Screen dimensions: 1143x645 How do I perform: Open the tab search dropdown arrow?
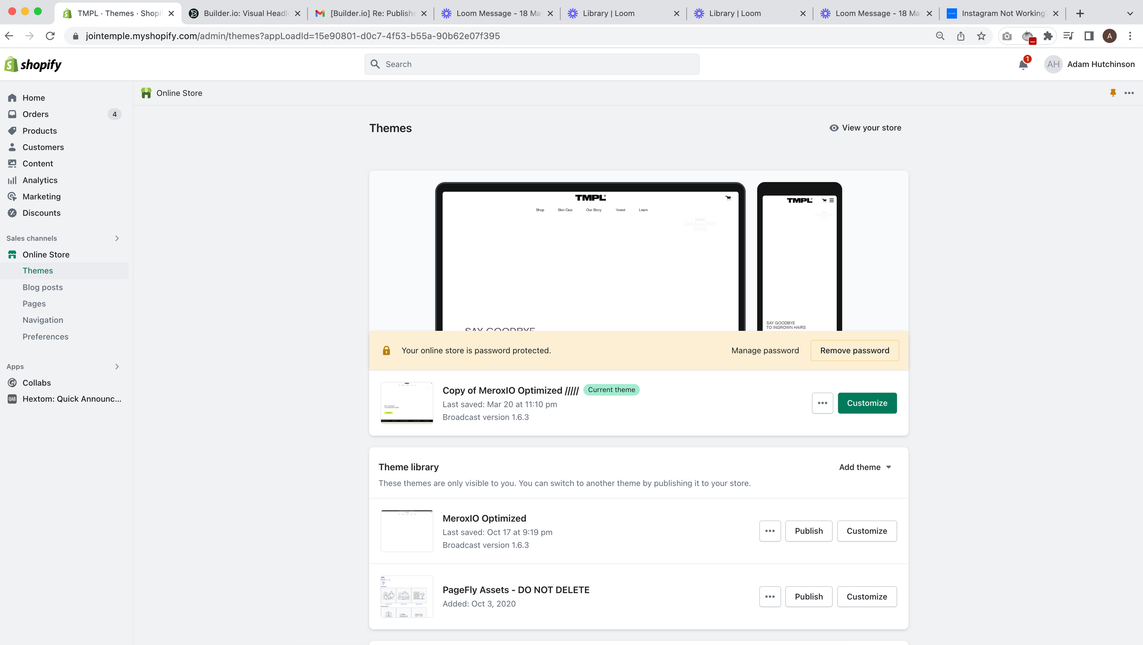[x=1130, y=13]
